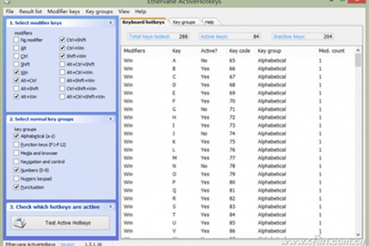Enable the Alt+Ctrl+Win modifier checkbox
Image resolution: width=369 pixels, height=246 pixels.
click(x=62, y=73)
